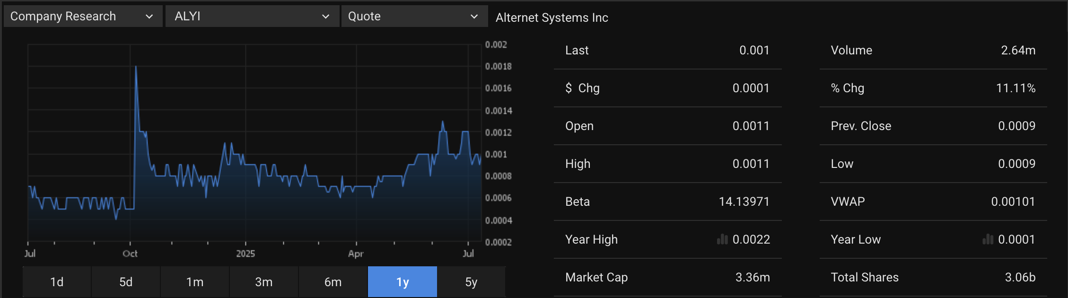Show the 1m chart timeframe

pyautogui.click(x=195, y=282)
